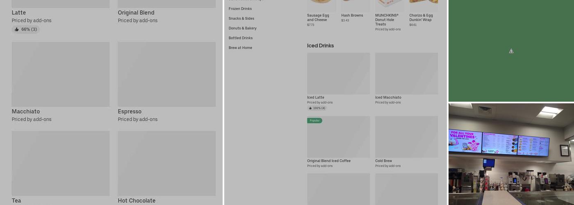Open the Iced Macchiato item image
Image resolution: width=574 pixels, height=205 pixels.
[x=406, y=73]
